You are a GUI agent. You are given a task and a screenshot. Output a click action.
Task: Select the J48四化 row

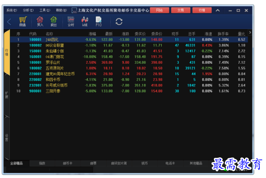pyautogui.click(x=129, y=40)
